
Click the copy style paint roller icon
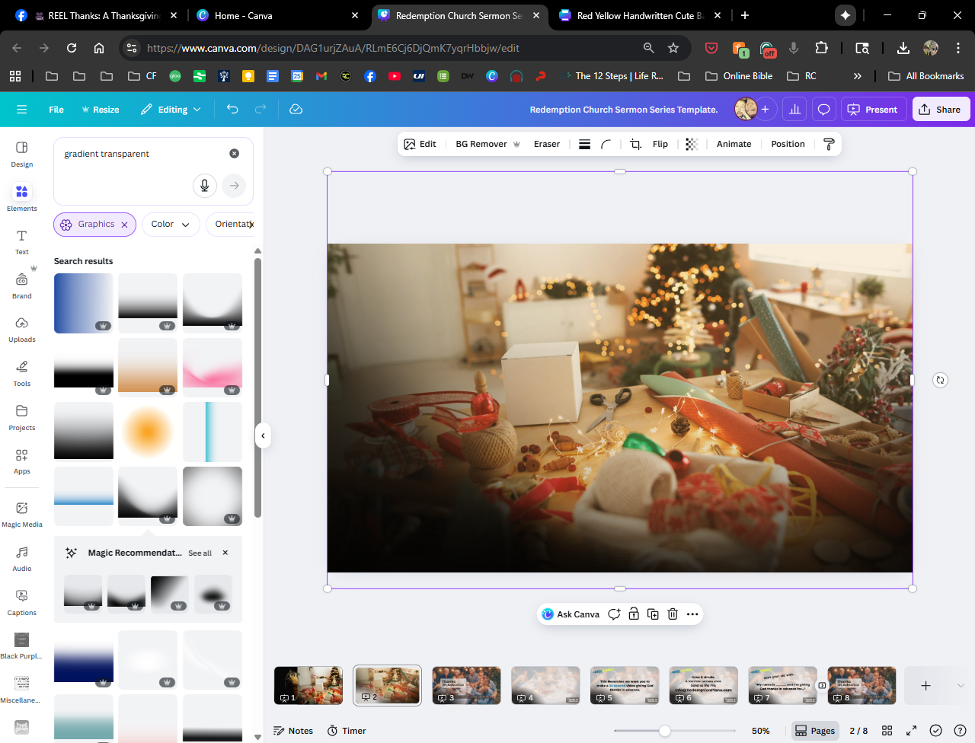(829, 144)
